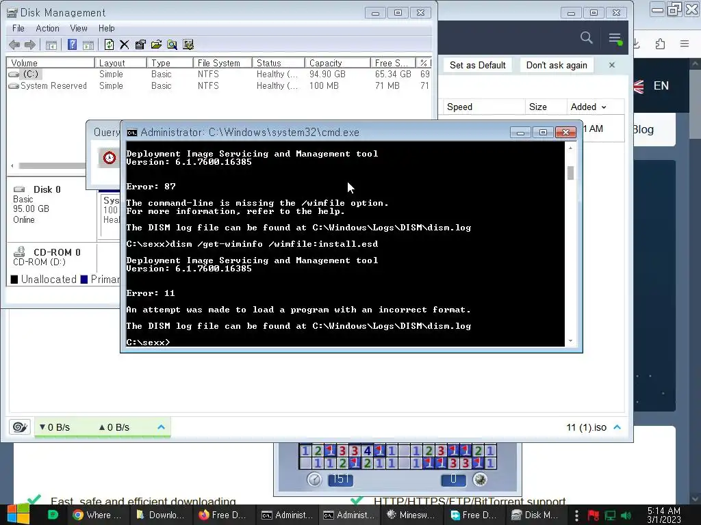The image size is (701, 525).
Task: Click the Capacity column header
Action: tap(337, 63)
